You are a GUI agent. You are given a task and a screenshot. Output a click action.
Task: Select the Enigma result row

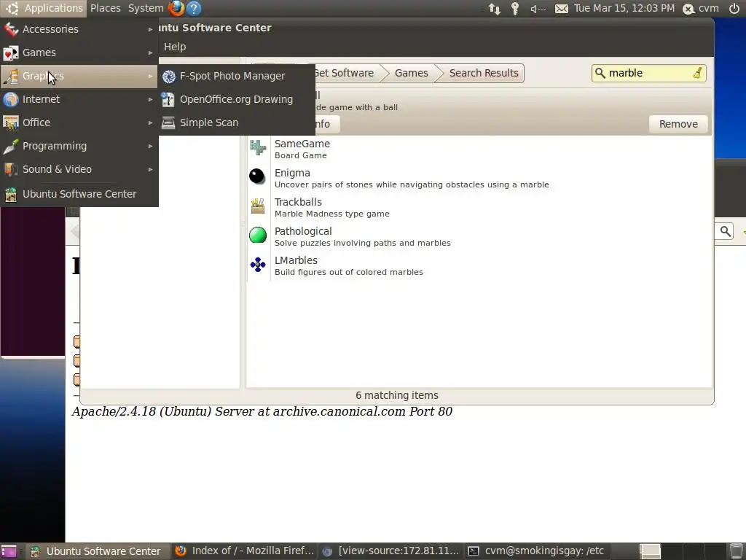pyautogui.click(x=479, y=178)
